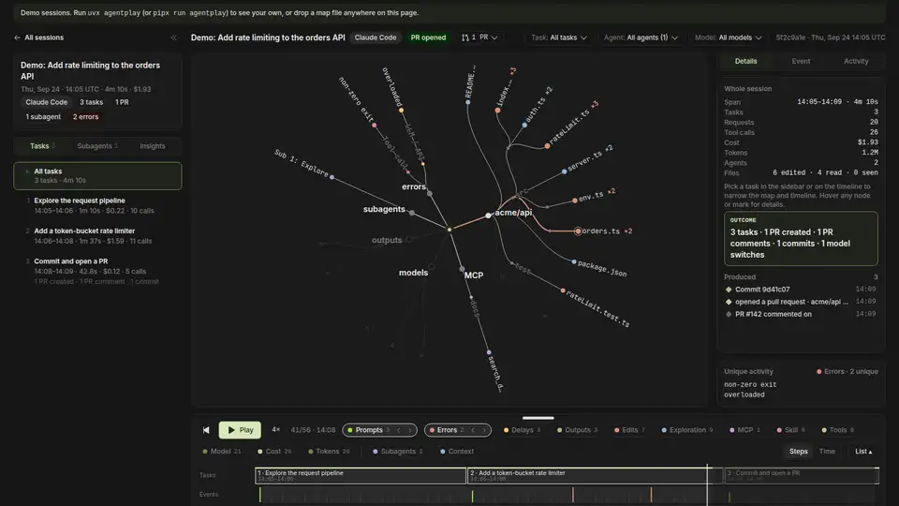Click the Sub 1: Explore node
The width and height of the screenshot is (899, 506).
(x=332, y=177)
